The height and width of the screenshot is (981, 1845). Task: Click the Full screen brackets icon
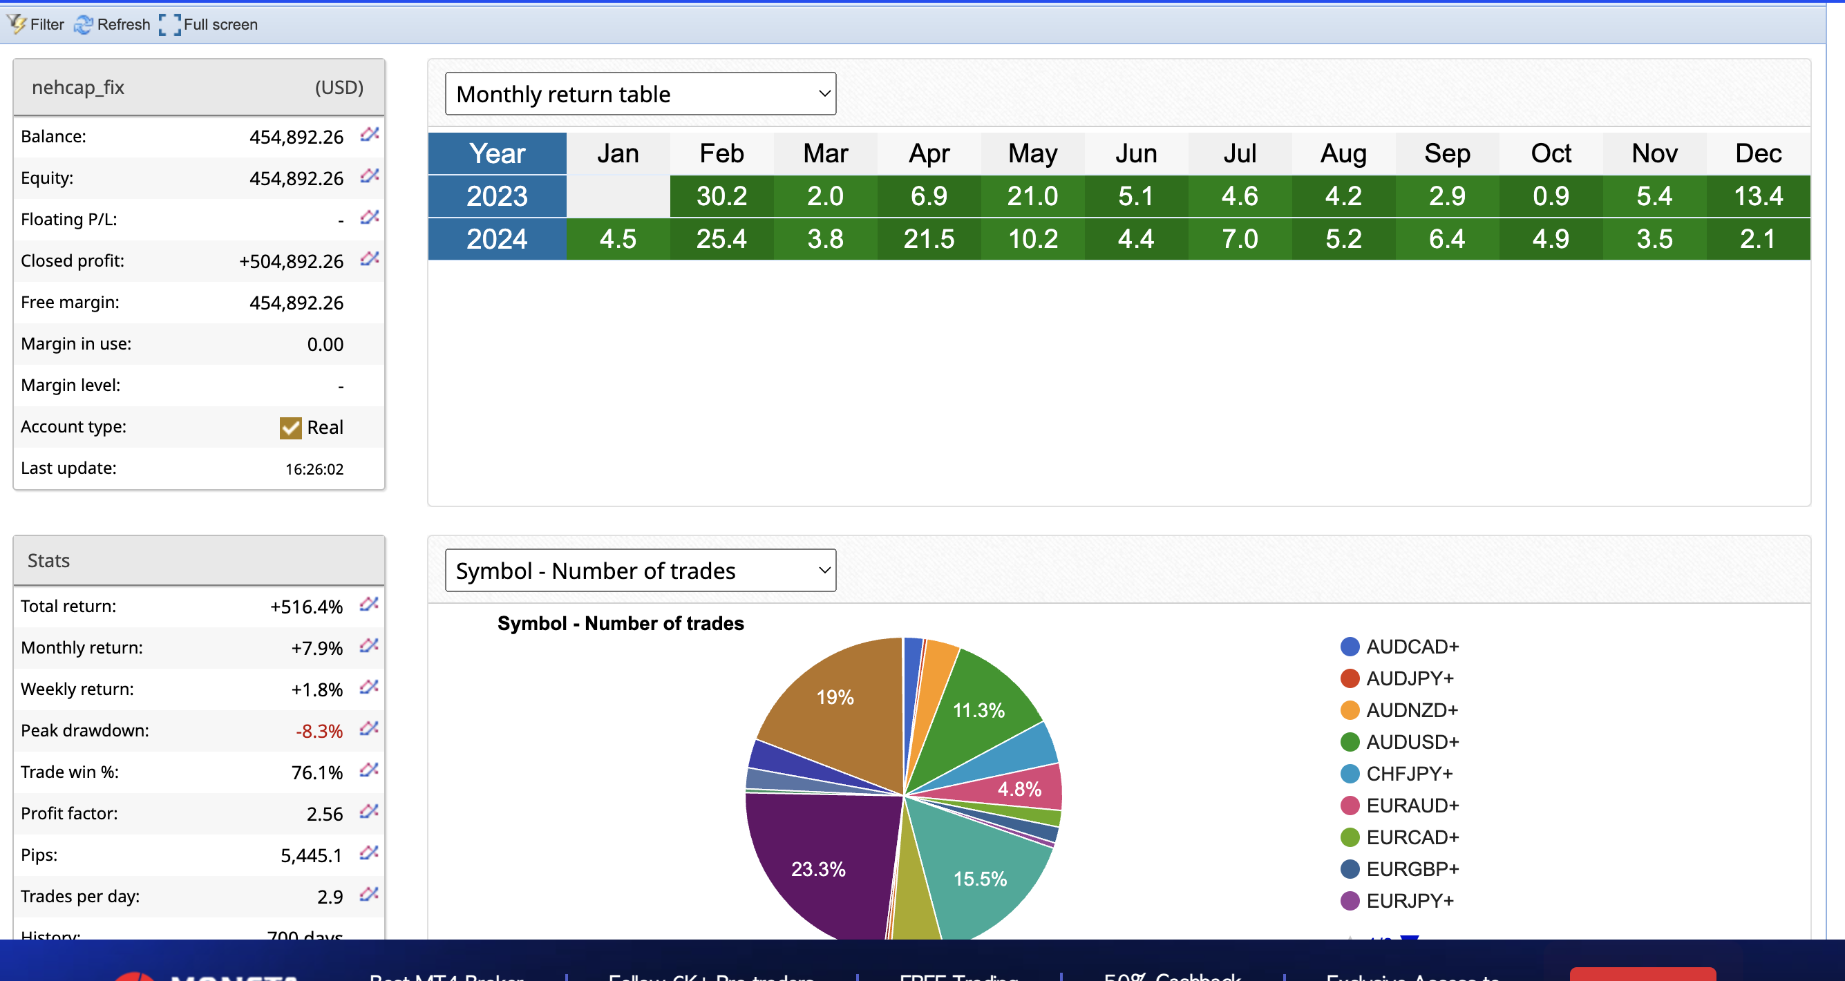169,24
